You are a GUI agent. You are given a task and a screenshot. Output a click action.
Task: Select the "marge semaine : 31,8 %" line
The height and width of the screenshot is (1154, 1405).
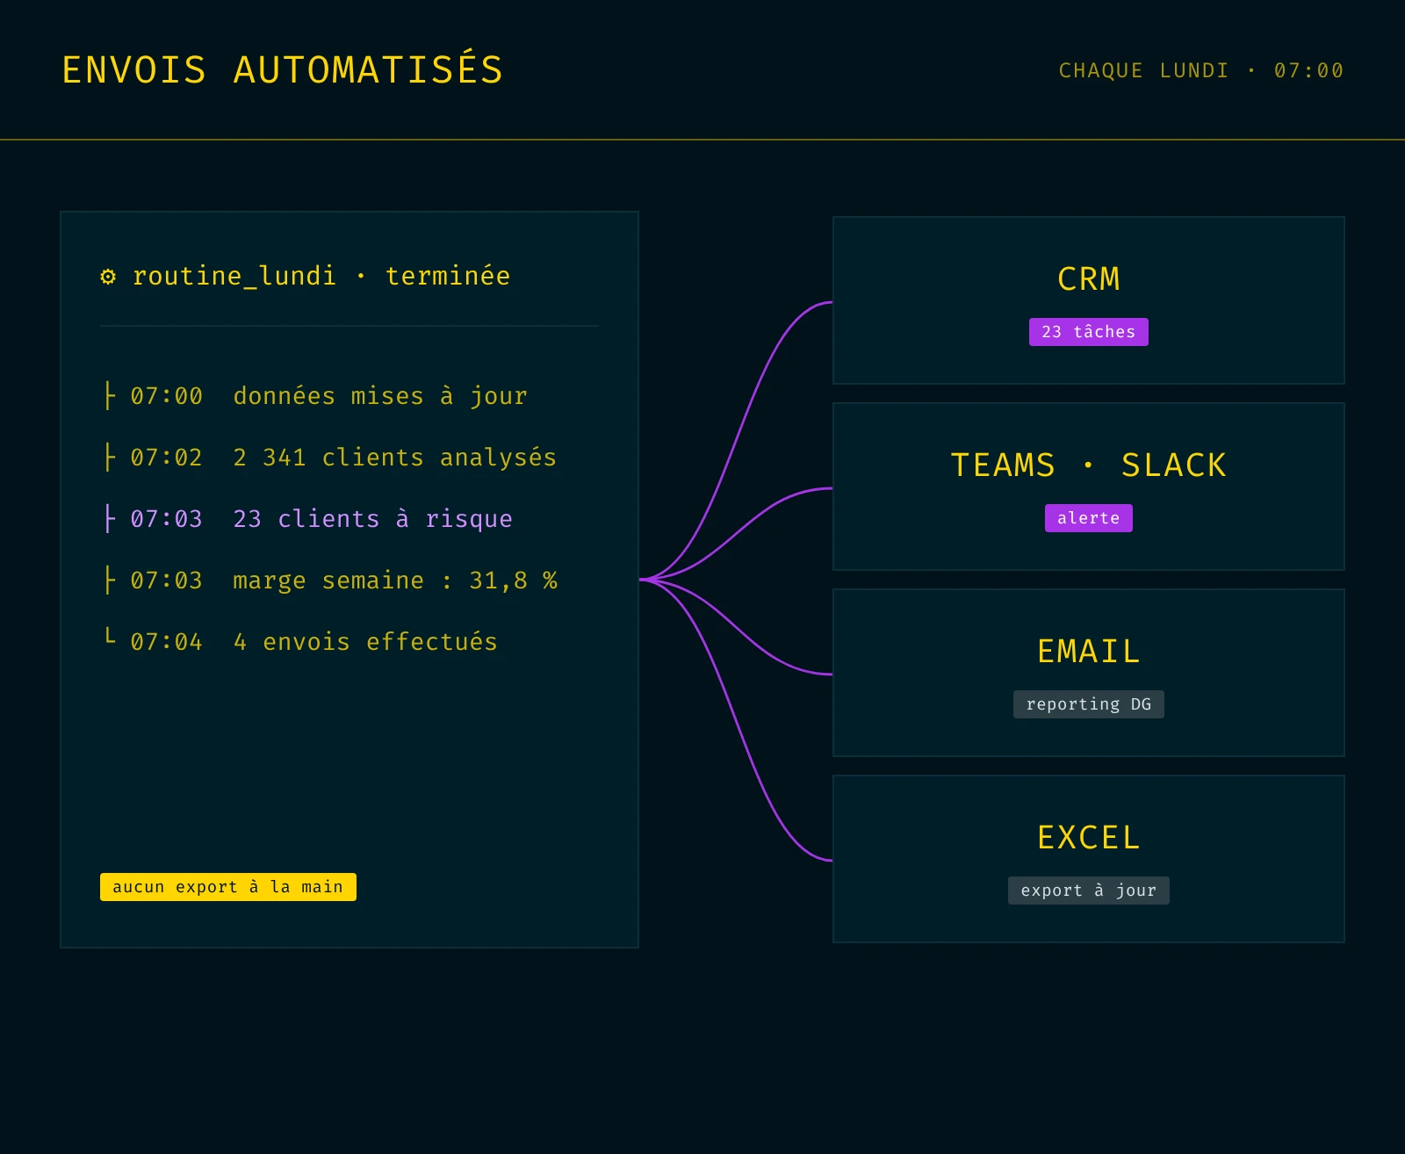(x=395, y=581)
